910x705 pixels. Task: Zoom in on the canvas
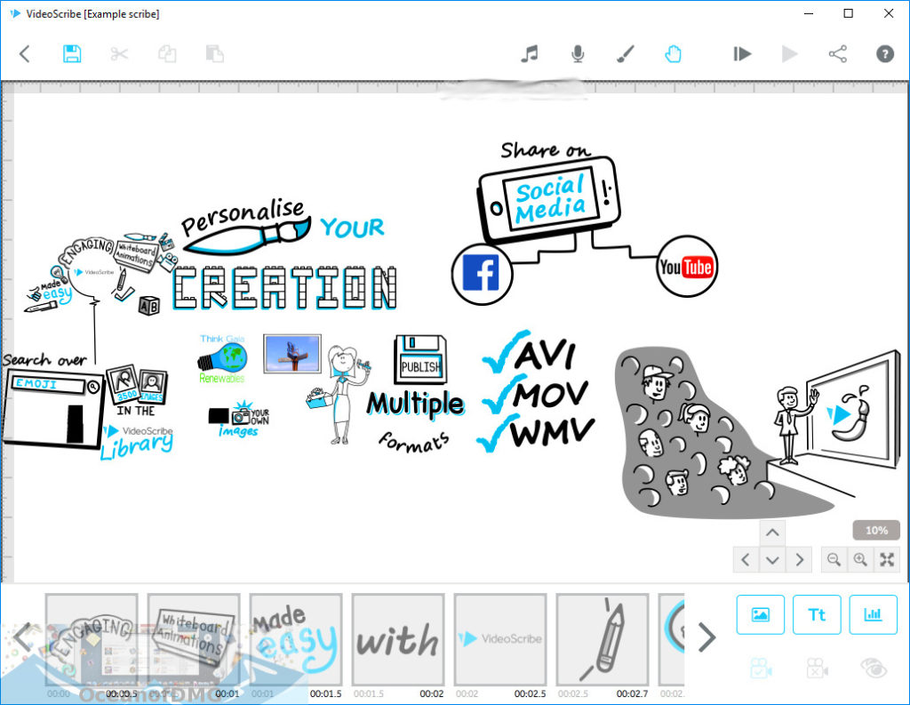click(860, 560)
